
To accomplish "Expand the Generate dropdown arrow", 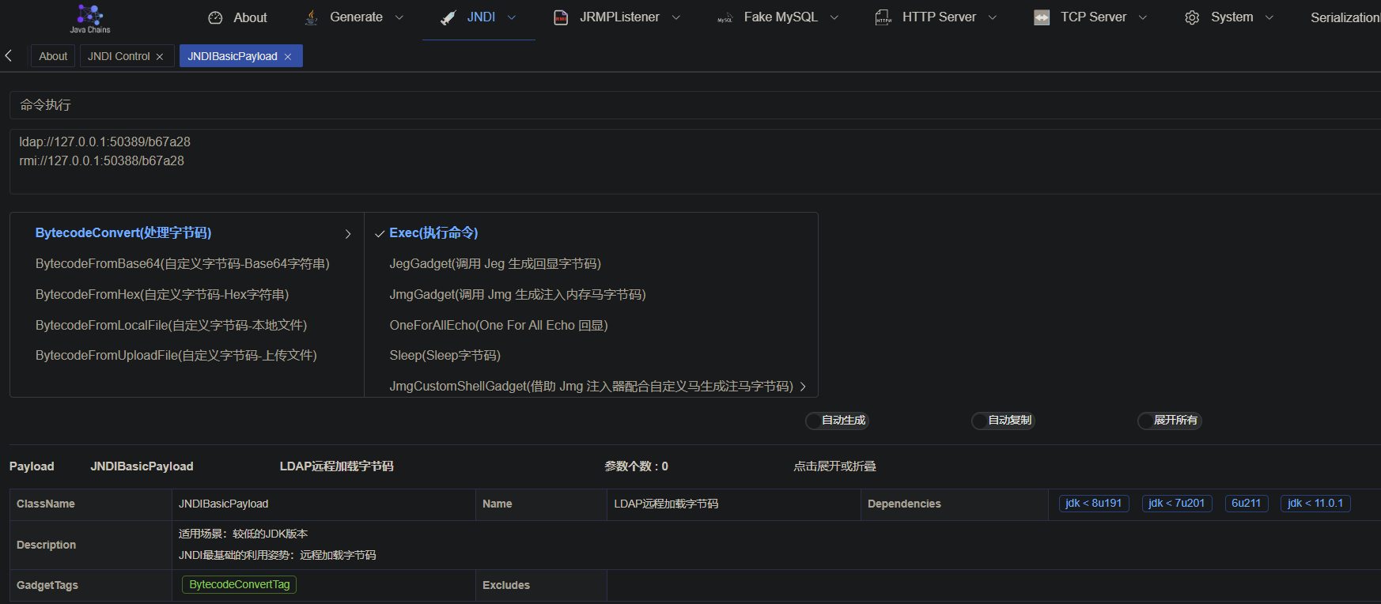I will (x=399, y=17).
